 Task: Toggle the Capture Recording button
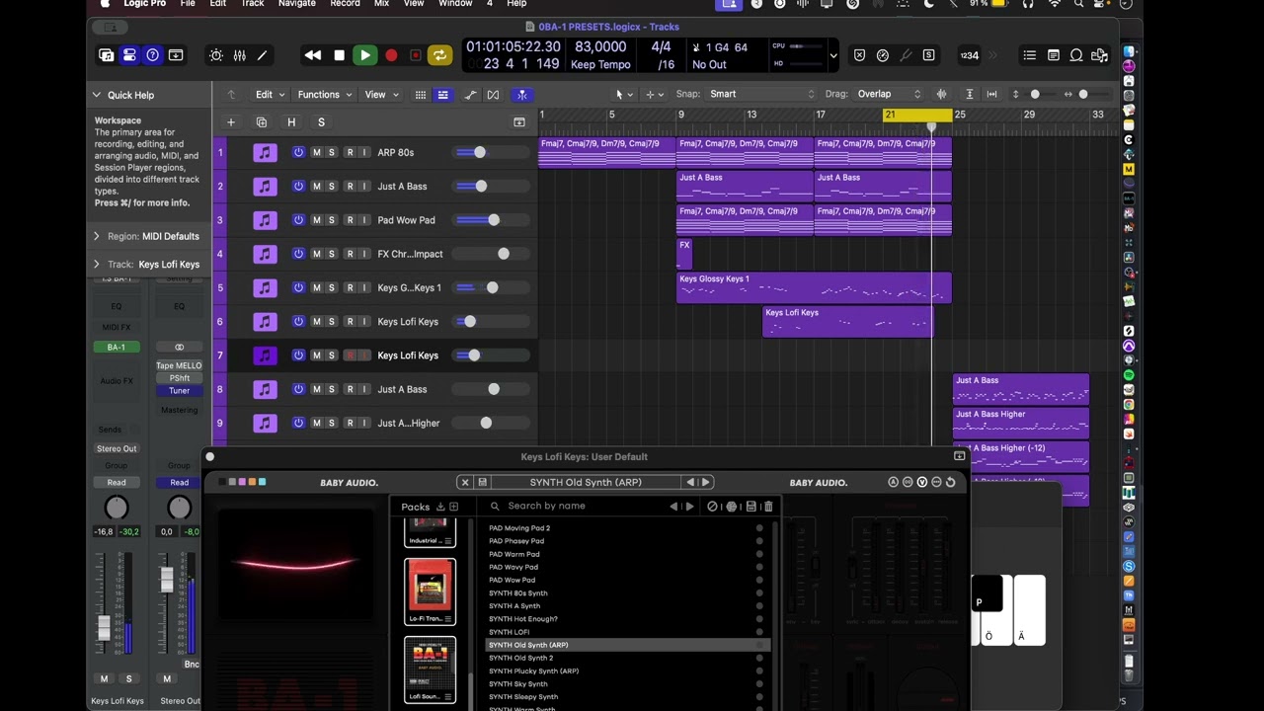[x=415, y=55]
